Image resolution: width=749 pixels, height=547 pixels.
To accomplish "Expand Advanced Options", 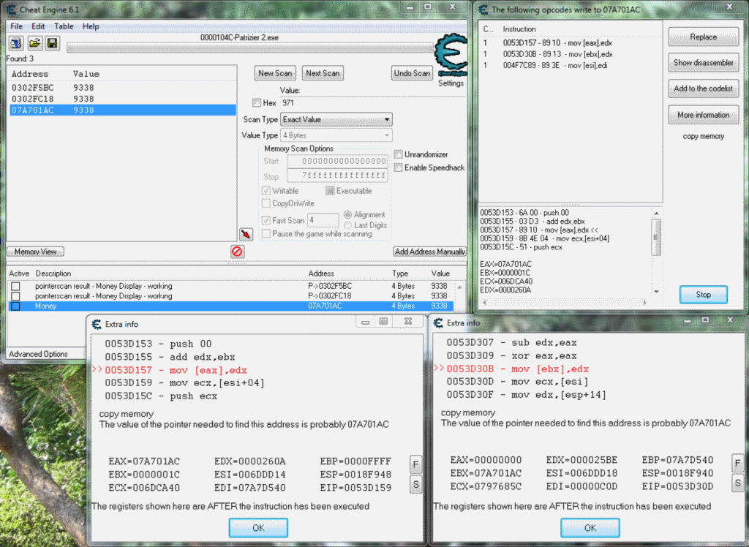I will pos(37,353).
